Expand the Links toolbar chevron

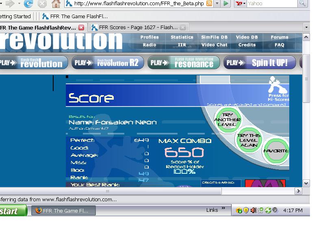[x=223, y=208]
